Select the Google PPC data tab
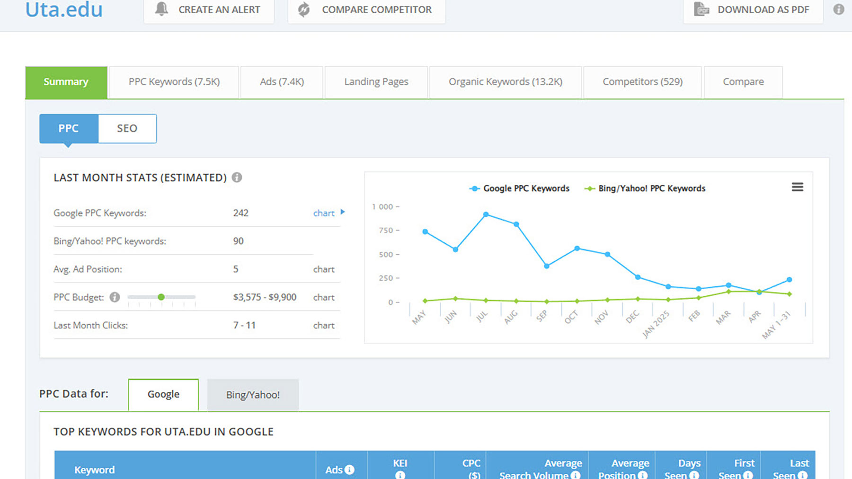 coord(163,394)
